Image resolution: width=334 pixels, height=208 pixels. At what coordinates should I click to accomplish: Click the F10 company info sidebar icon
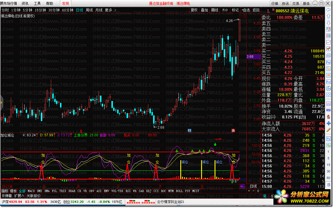tap(329, 62)
